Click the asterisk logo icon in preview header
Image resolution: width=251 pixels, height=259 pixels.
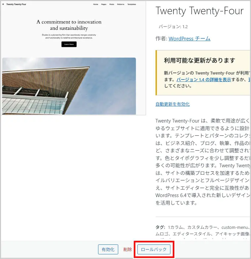pyautogui.click(x=3, y=4)
